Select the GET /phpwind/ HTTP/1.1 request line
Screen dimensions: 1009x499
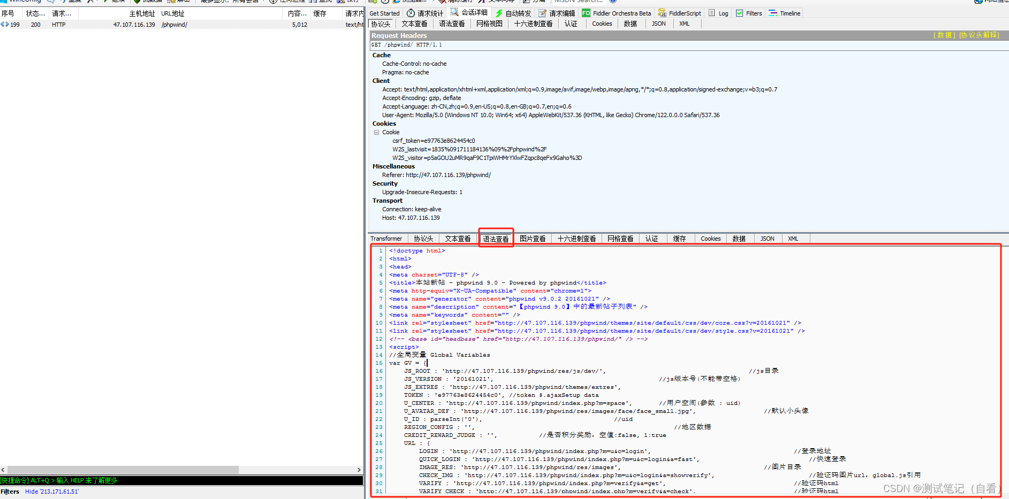[x=407, y=45]
